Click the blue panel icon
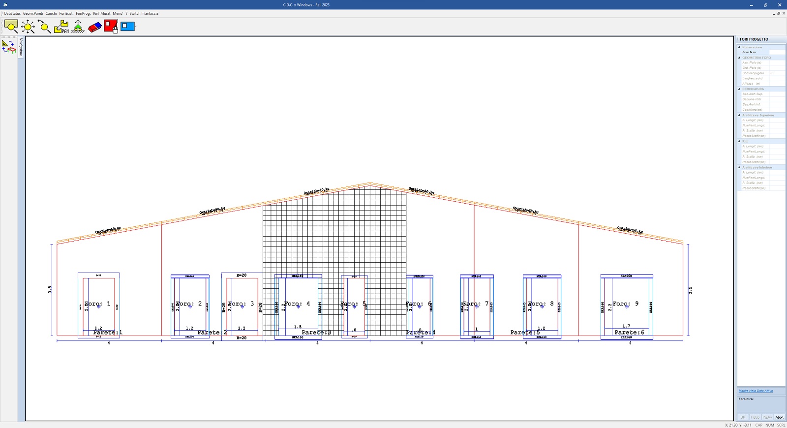The image size is (787, 428). click(128, 26)
